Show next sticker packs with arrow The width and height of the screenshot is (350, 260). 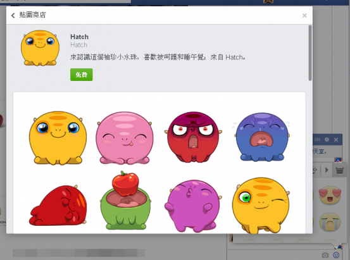[x=327, y=170]
